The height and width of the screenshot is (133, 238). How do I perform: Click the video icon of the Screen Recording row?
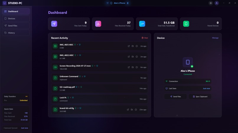click(x=55, y=67)
